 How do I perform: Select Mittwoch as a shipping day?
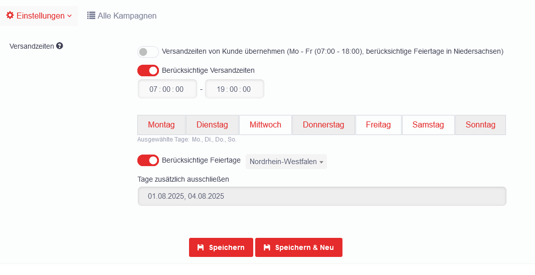pyautogui.click(x=265, y=125)
